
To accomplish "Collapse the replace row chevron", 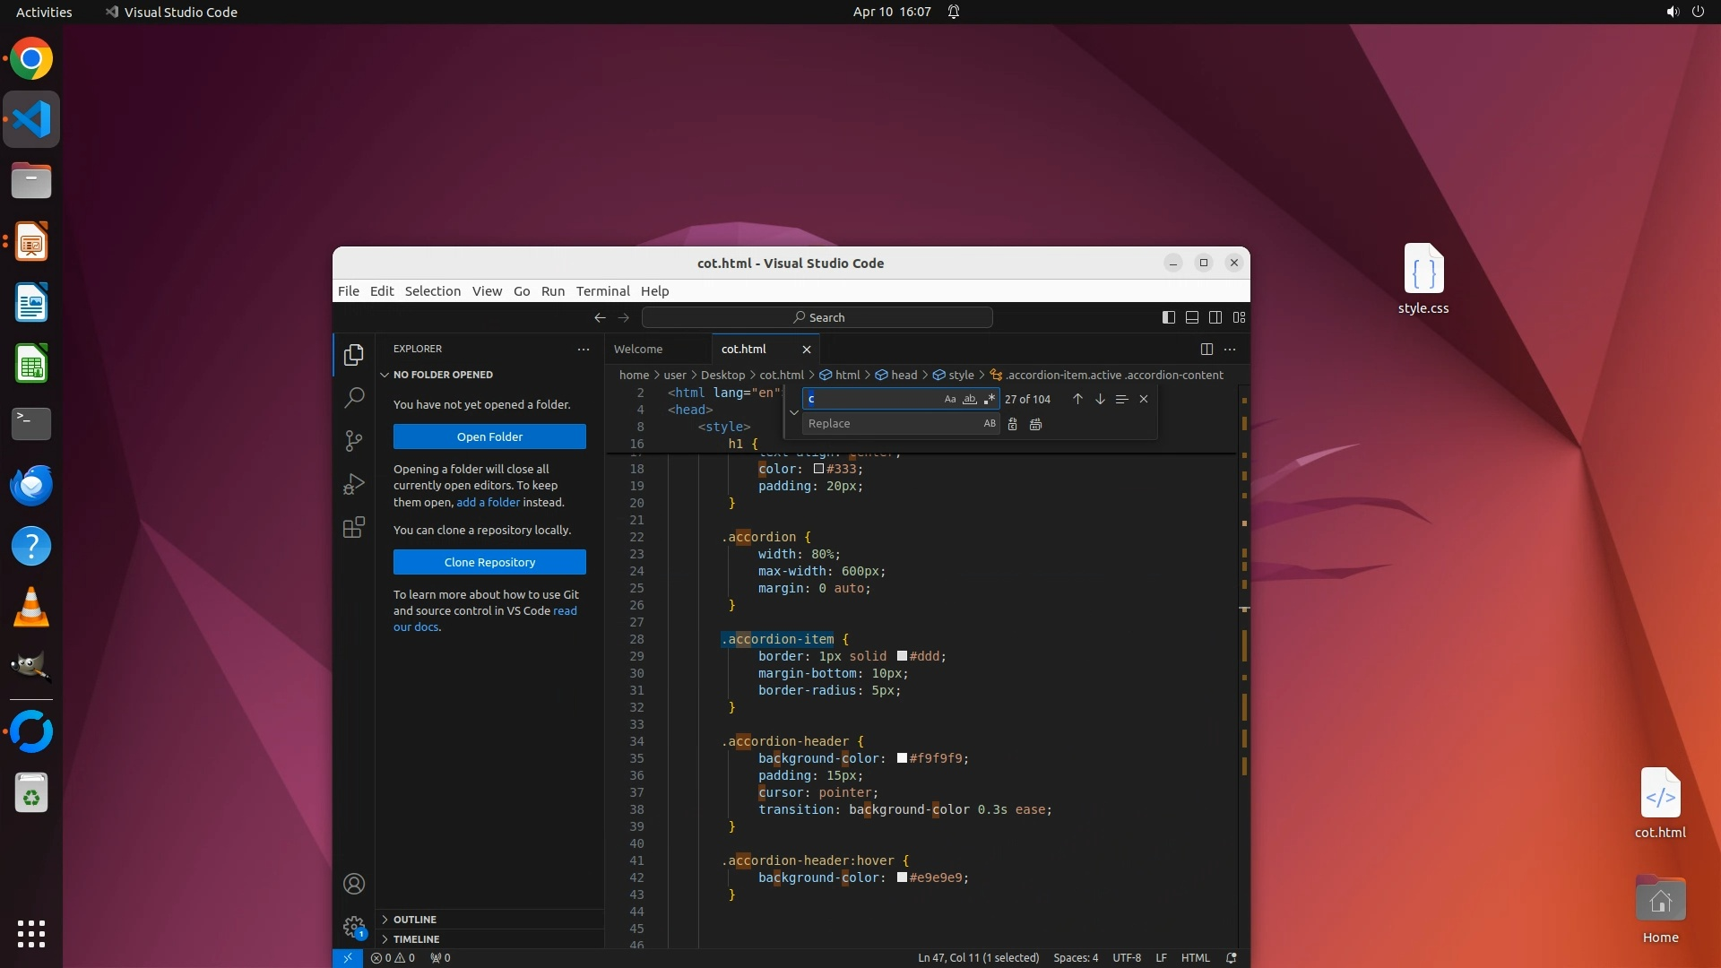I will (x=793, y=412).
